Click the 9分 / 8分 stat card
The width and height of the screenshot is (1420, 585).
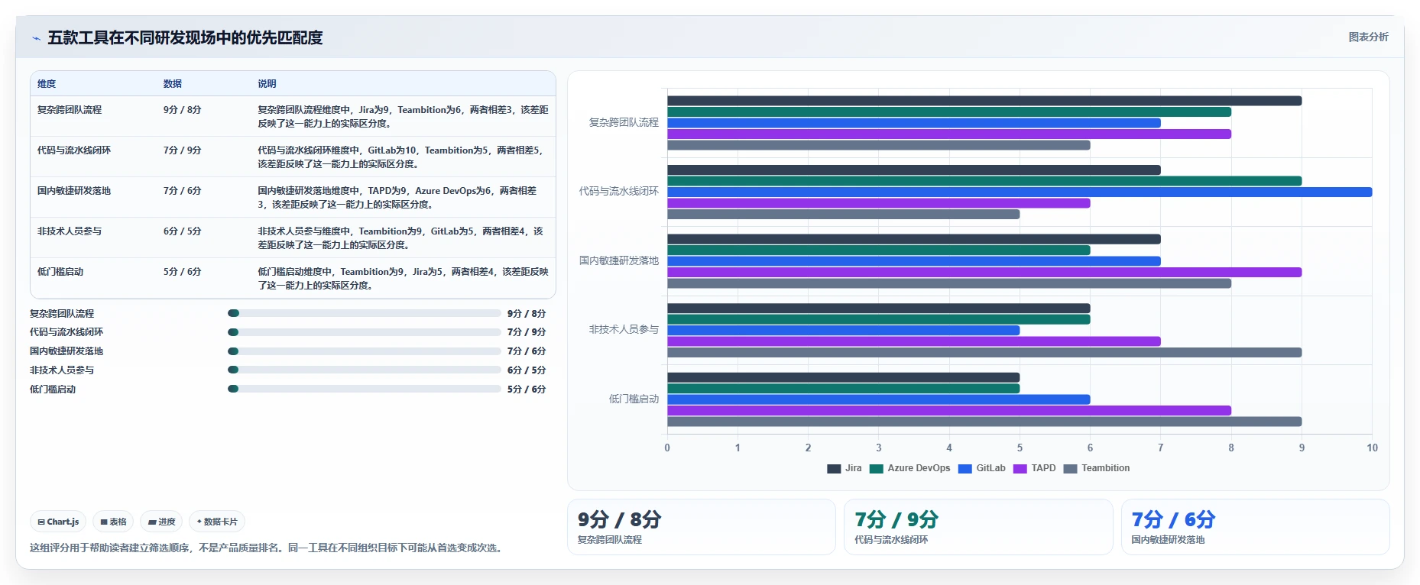click(x=702, y=527)
